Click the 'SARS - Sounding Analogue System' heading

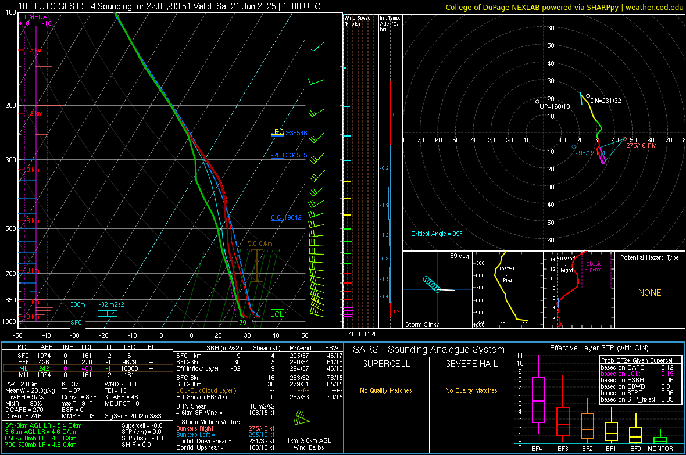[428, 350]
